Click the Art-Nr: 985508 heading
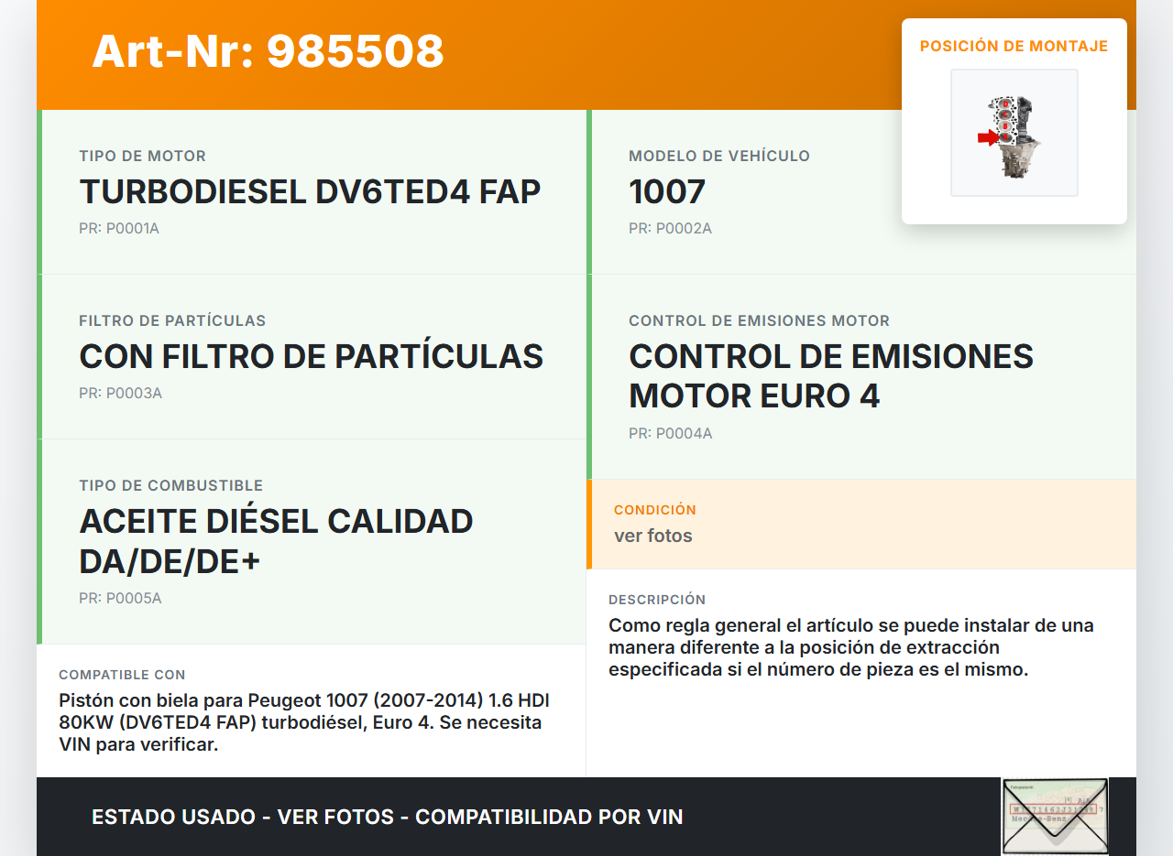Screen dimensions: 1173x856 [x=268, y=51]
